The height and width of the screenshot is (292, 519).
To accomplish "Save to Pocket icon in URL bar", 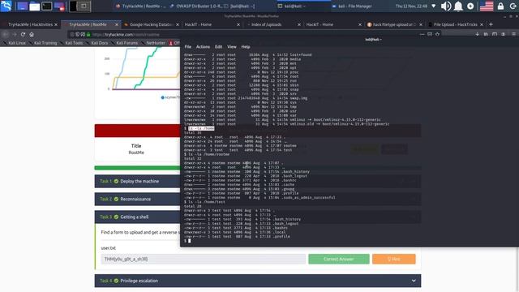I will point(430,34).
